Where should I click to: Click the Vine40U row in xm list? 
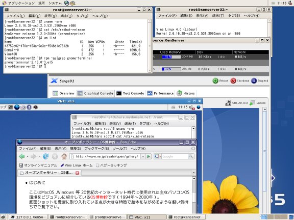73,54
